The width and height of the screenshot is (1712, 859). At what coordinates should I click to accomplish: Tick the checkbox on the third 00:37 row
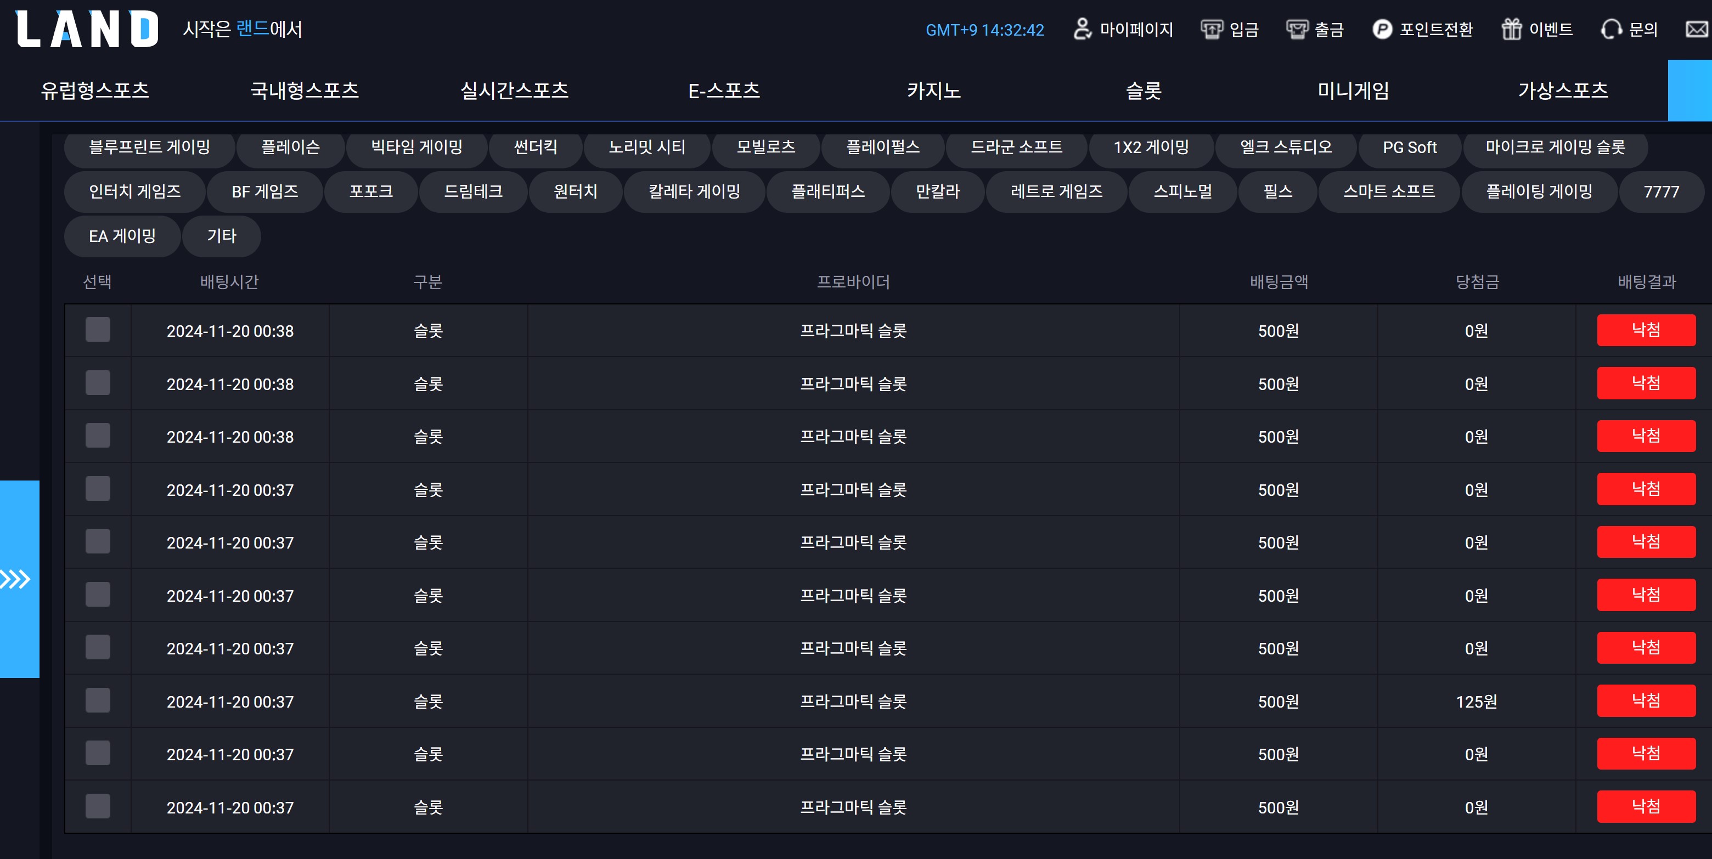coord(98,595)
